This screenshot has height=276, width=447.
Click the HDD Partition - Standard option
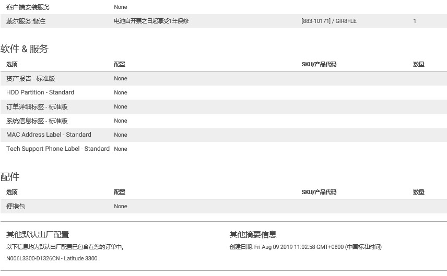click(x=40, y=92)
